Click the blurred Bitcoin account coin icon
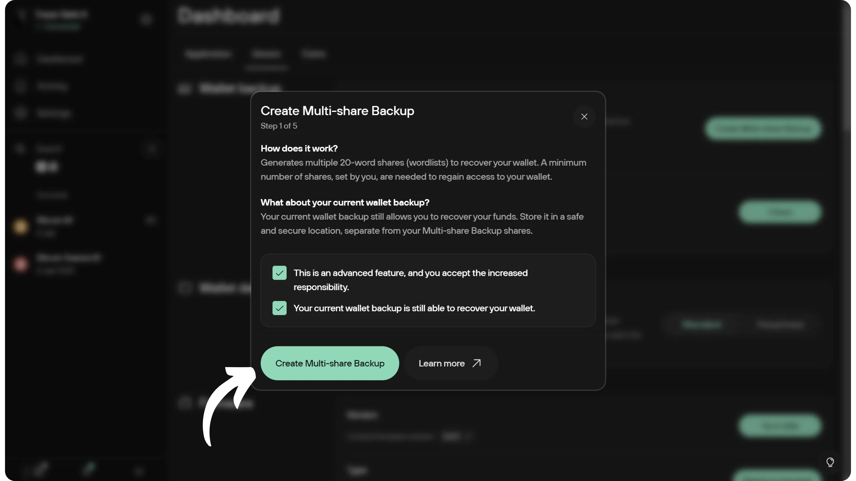Screen dimensions: 856x481 click(x=20, y=227)
